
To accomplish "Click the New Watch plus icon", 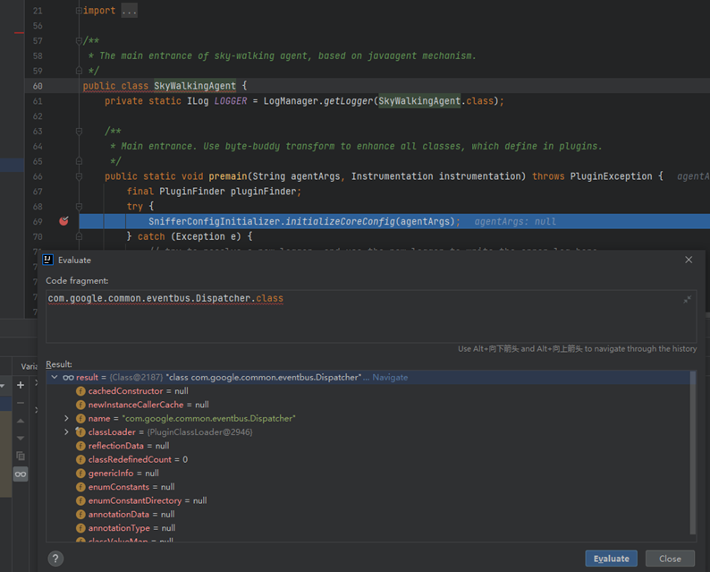I will (x=21, y=385).
